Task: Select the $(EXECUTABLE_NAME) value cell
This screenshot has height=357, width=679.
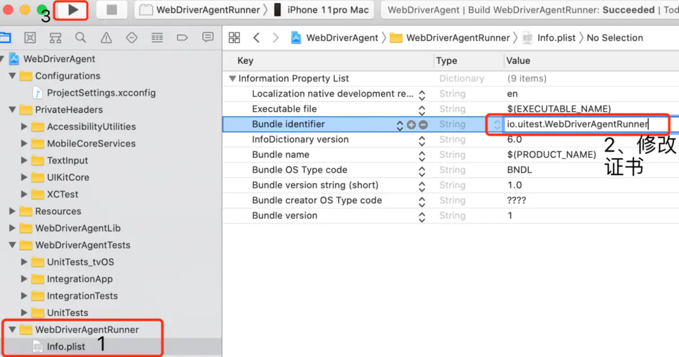Action: tap(559, 109)
